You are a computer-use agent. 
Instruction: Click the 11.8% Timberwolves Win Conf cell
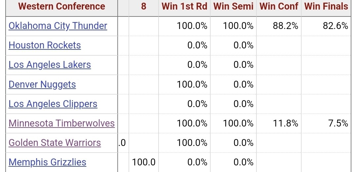click(x=285, y=124)
